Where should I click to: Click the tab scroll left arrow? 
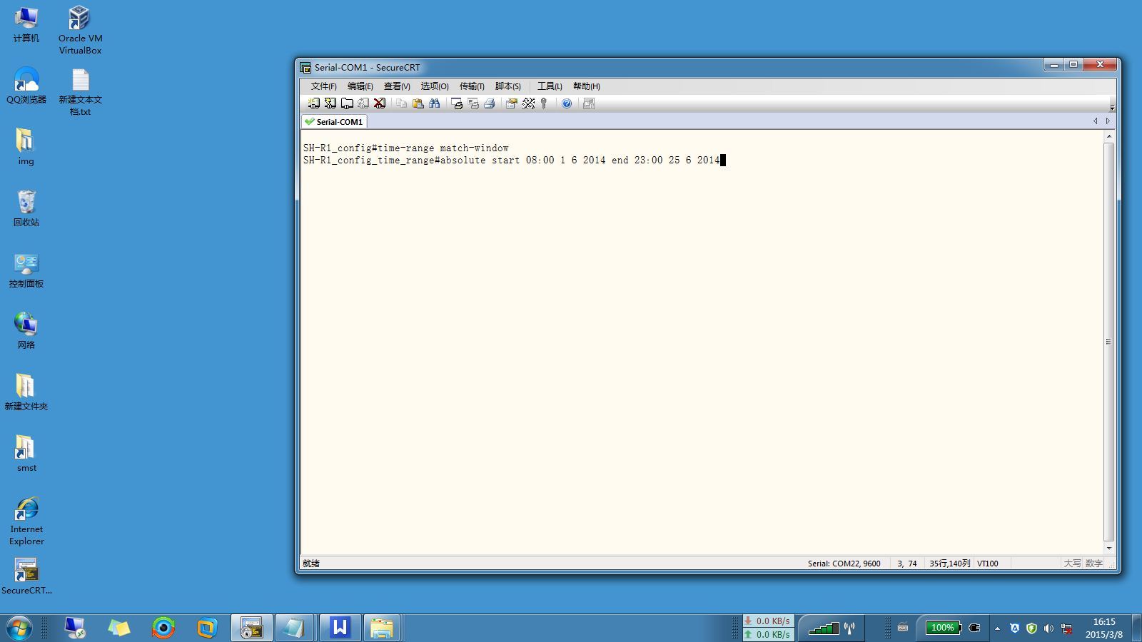[1096, 121]
